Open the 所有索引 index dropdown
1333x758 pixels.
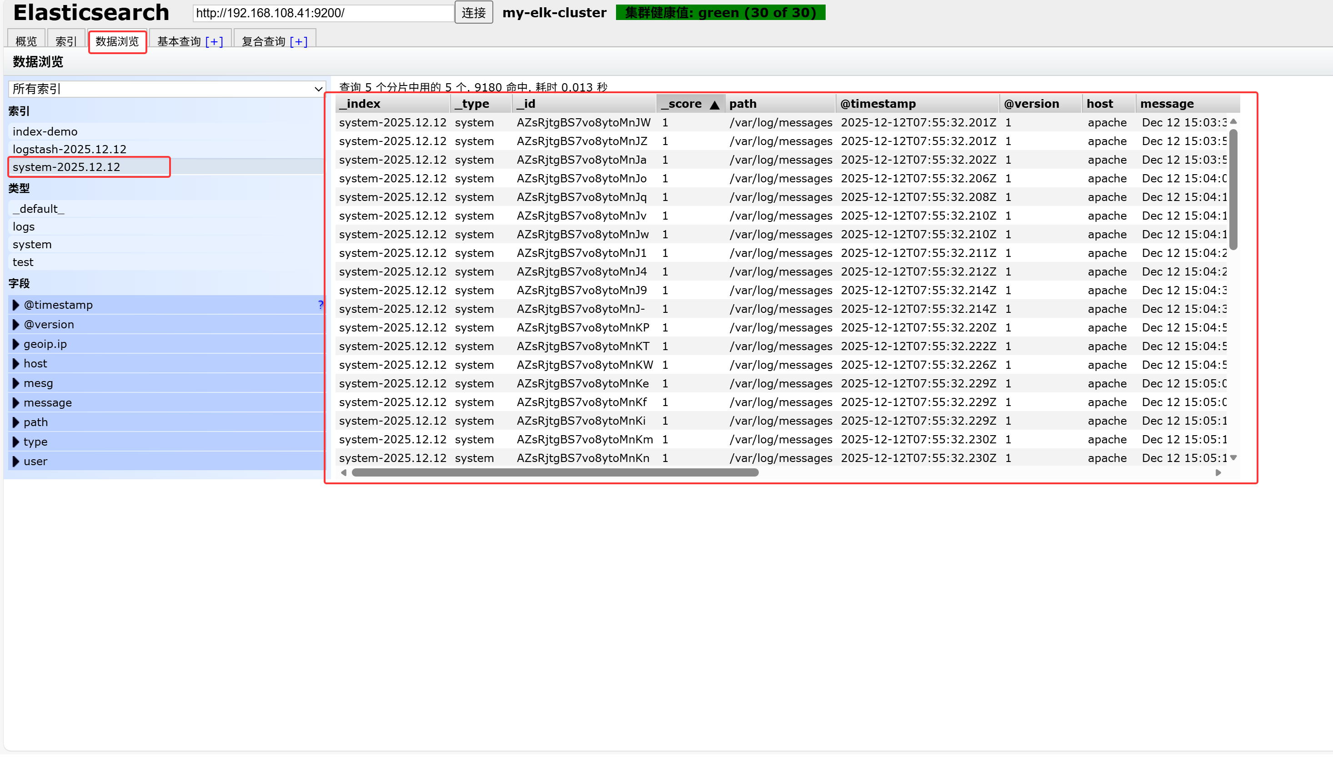click(166, 89)
